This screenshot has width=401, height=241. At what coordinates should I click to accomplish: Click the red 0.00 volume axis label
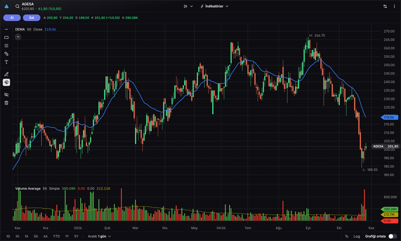tap(390, 221)
